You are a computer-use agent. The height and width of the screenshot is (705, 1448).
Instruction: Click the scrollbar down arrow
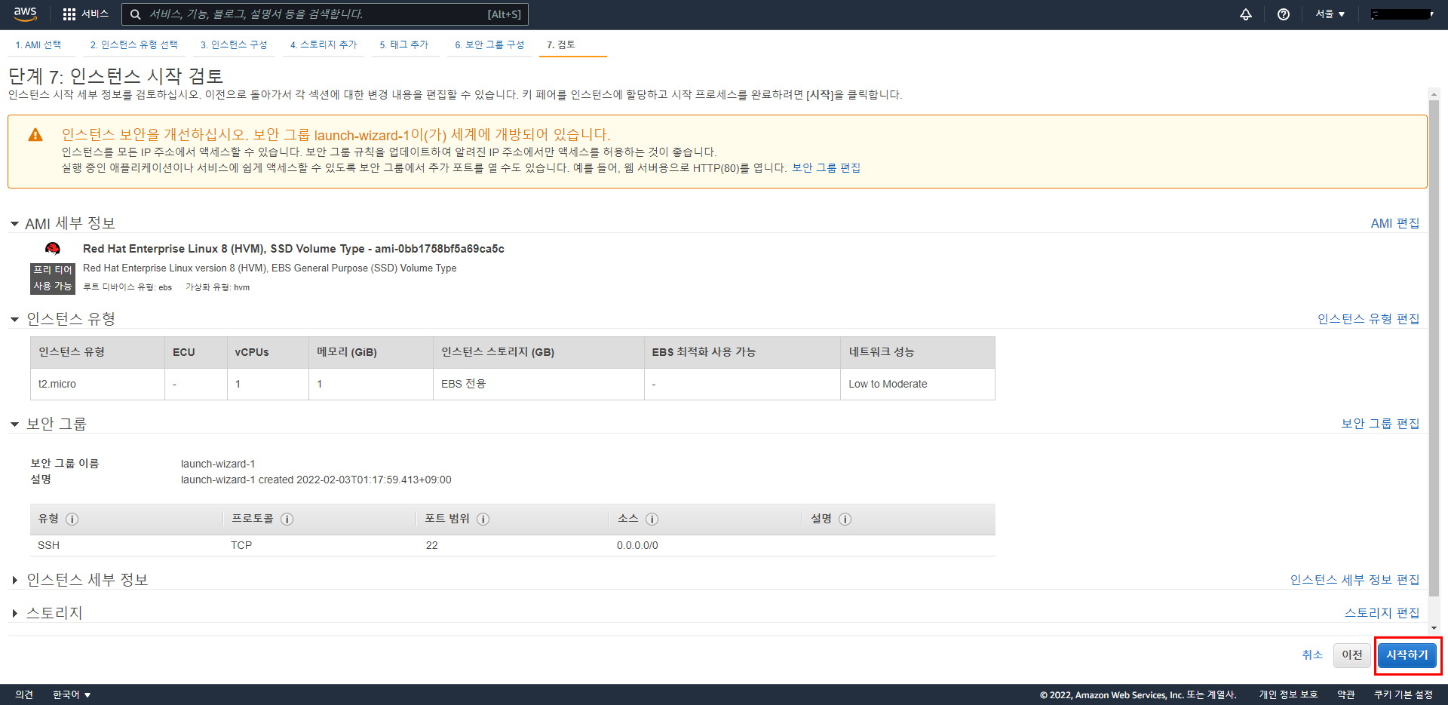coord(1434,627)
